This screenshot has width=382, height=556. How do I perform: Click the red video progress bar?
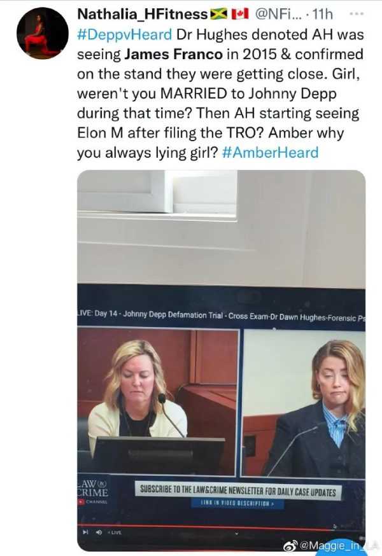click(206, 526)
